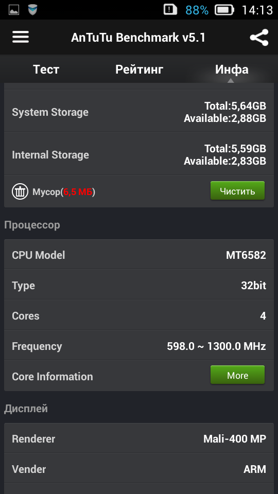Viewport: 278px width, 494px height.
Task: Tap the AnTuTu Benchmark v5.1 title
Action: [x=138, y=38]
